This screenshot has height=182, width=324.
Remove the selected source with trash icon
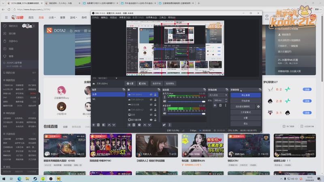coord(134,125)
